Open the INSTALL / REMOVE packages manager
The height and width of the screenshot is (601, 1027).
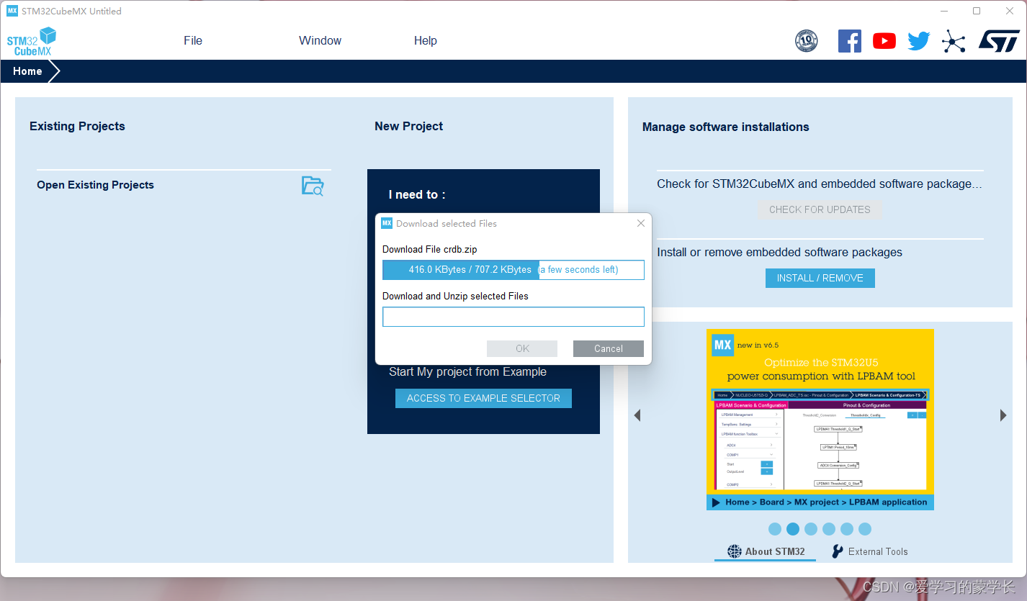tap(820, 278)
